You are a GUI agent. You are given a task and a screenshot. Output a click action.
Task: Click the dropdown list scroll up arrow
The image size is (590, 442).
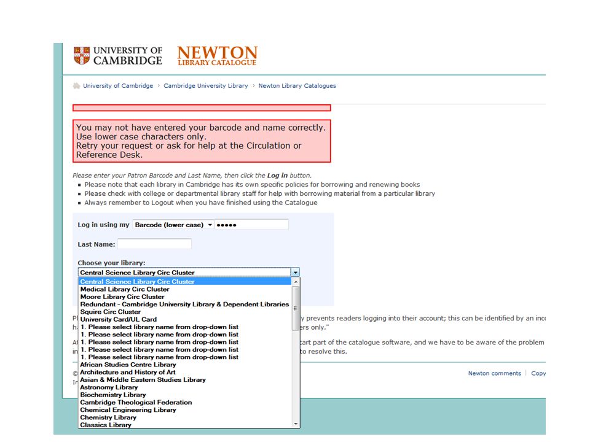click(296, 282)
